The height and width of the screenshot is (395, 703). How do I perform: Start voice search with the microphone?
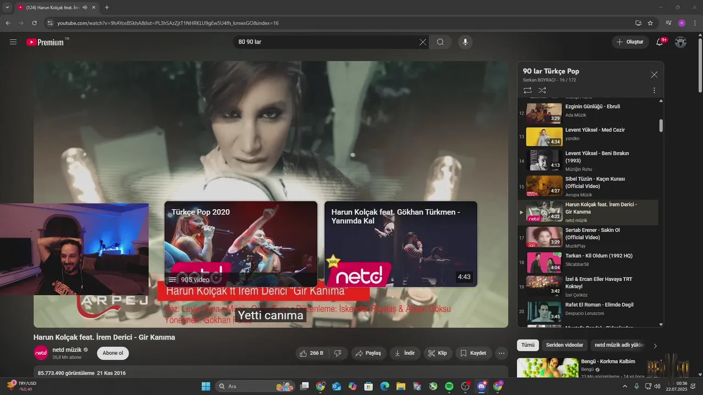[465, 42]
